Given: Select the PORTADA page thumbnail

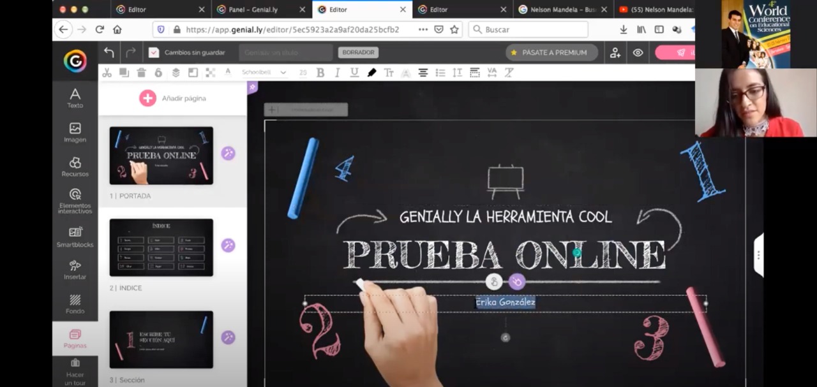Looking at the screenshot, I should click(x=161, y=155).
